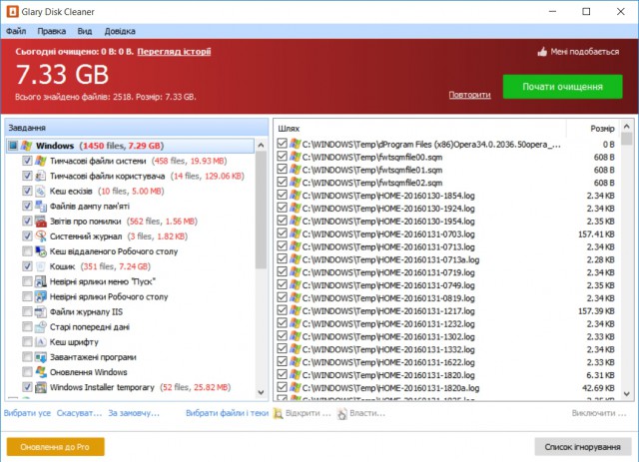
Task: Click the Старі попередні дані icon
Action: point(40,326)
